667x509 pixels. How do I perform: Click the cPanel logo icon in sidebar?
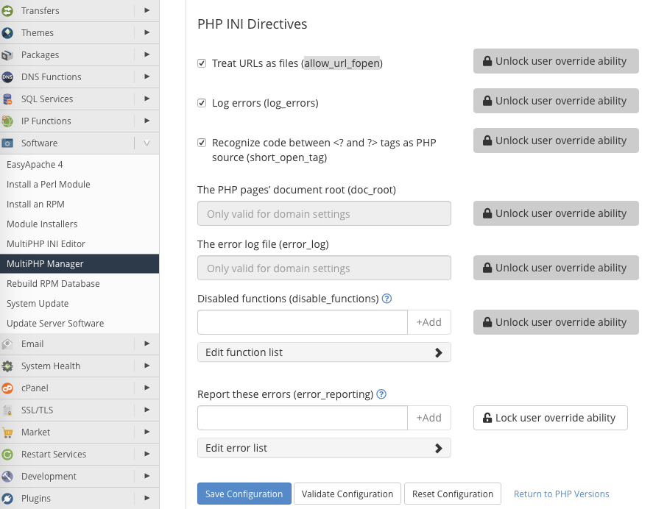(7, 388)
